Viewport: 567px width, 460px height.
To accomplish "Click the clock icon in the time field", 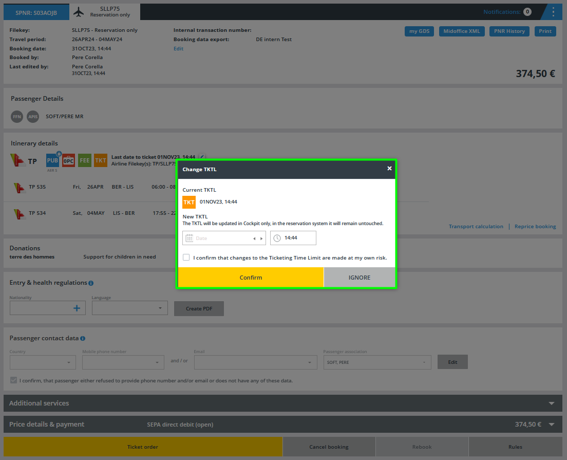I will pyautogui.click(x=277, y=238).
